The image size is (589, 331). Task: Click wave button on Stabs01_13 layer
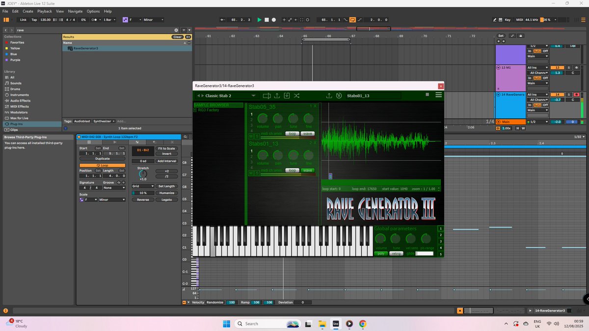click(x=308, y=170)
